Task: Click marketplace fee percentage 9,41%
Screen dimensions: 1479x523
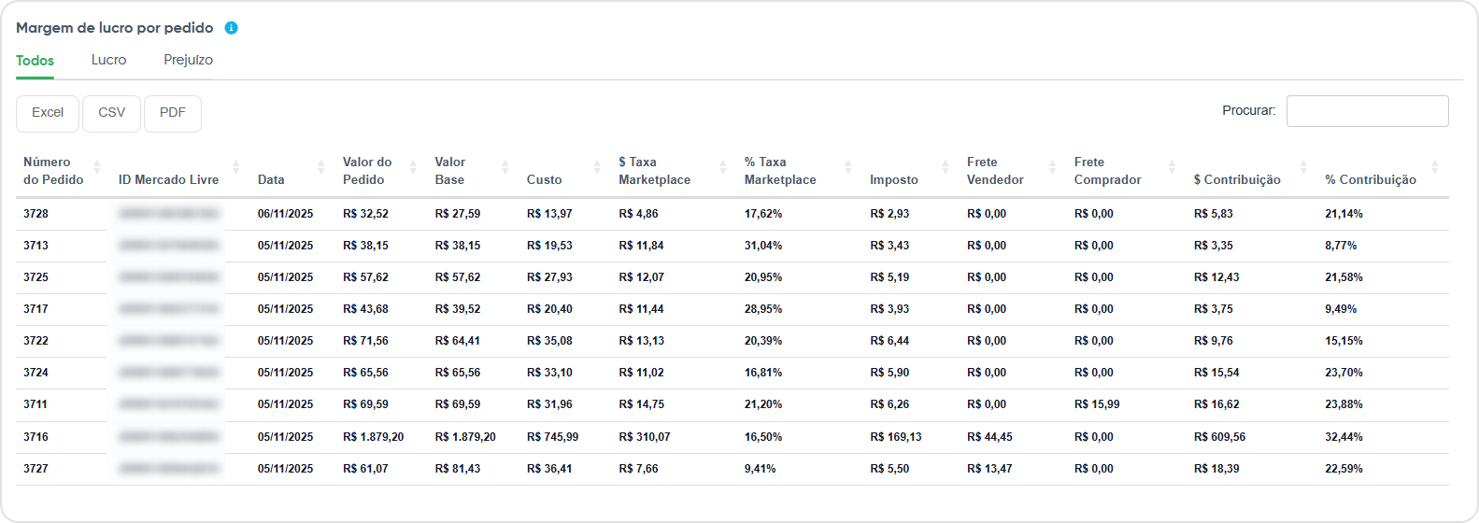Action: 760,469
